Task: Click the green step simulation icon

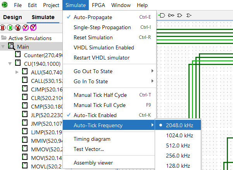Action: click(10, 28)
